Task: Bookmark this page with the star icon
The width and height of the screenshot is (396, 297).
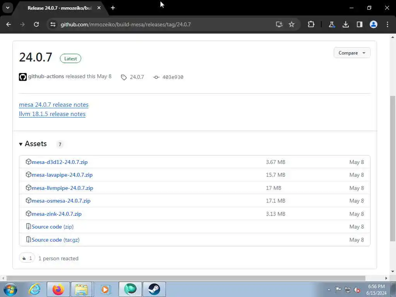Action: point(292,24)
